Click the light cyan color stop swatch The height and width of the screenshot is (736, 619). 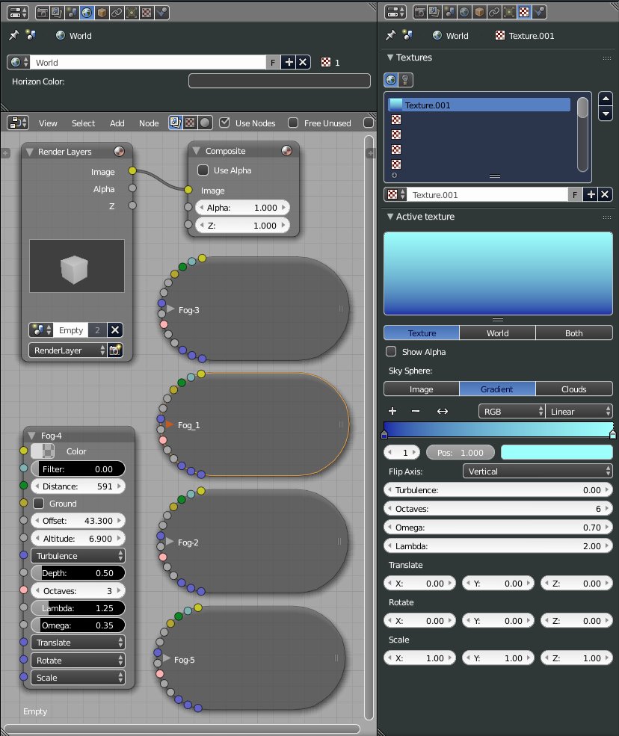click(555, 453)
